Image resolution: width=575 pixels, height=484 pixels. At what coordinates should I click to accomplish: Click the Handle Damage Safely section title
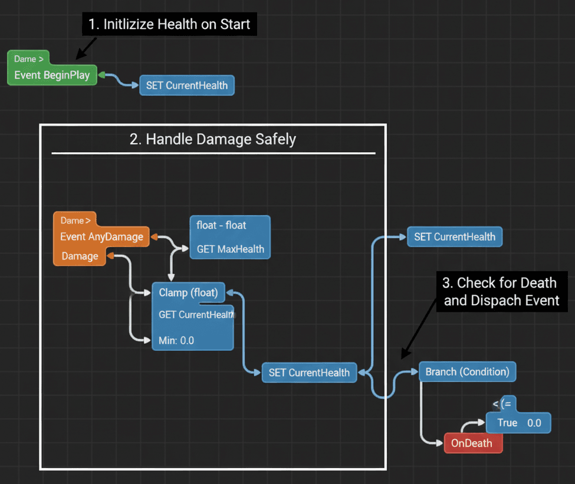pos(213,139)
